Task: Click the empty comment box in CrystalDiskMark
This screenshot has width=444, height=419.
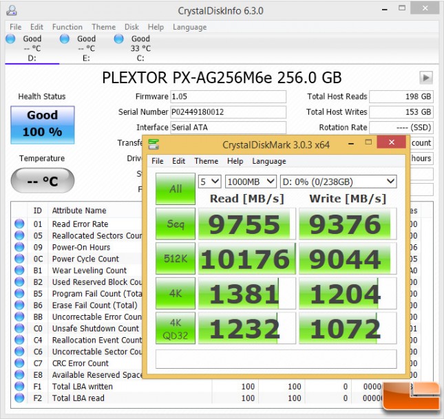Action: 276,359
